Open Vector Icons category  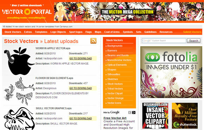(x=114, y=103)
